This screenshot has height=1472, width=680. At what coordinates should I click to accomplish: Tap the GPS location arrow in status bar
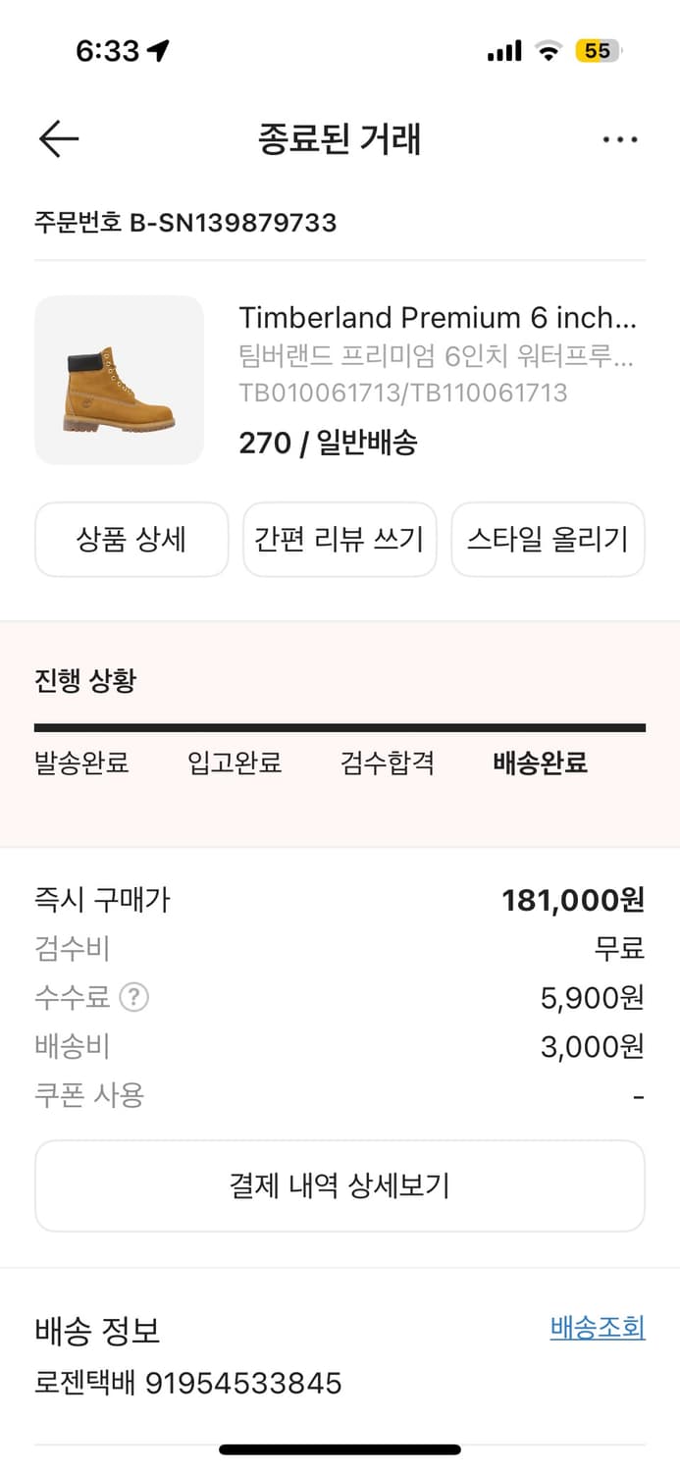pos(158,48)
